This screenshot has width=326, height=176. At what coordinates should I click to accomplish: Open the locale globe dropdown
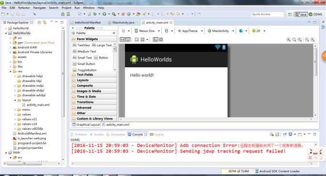(243, 31)
